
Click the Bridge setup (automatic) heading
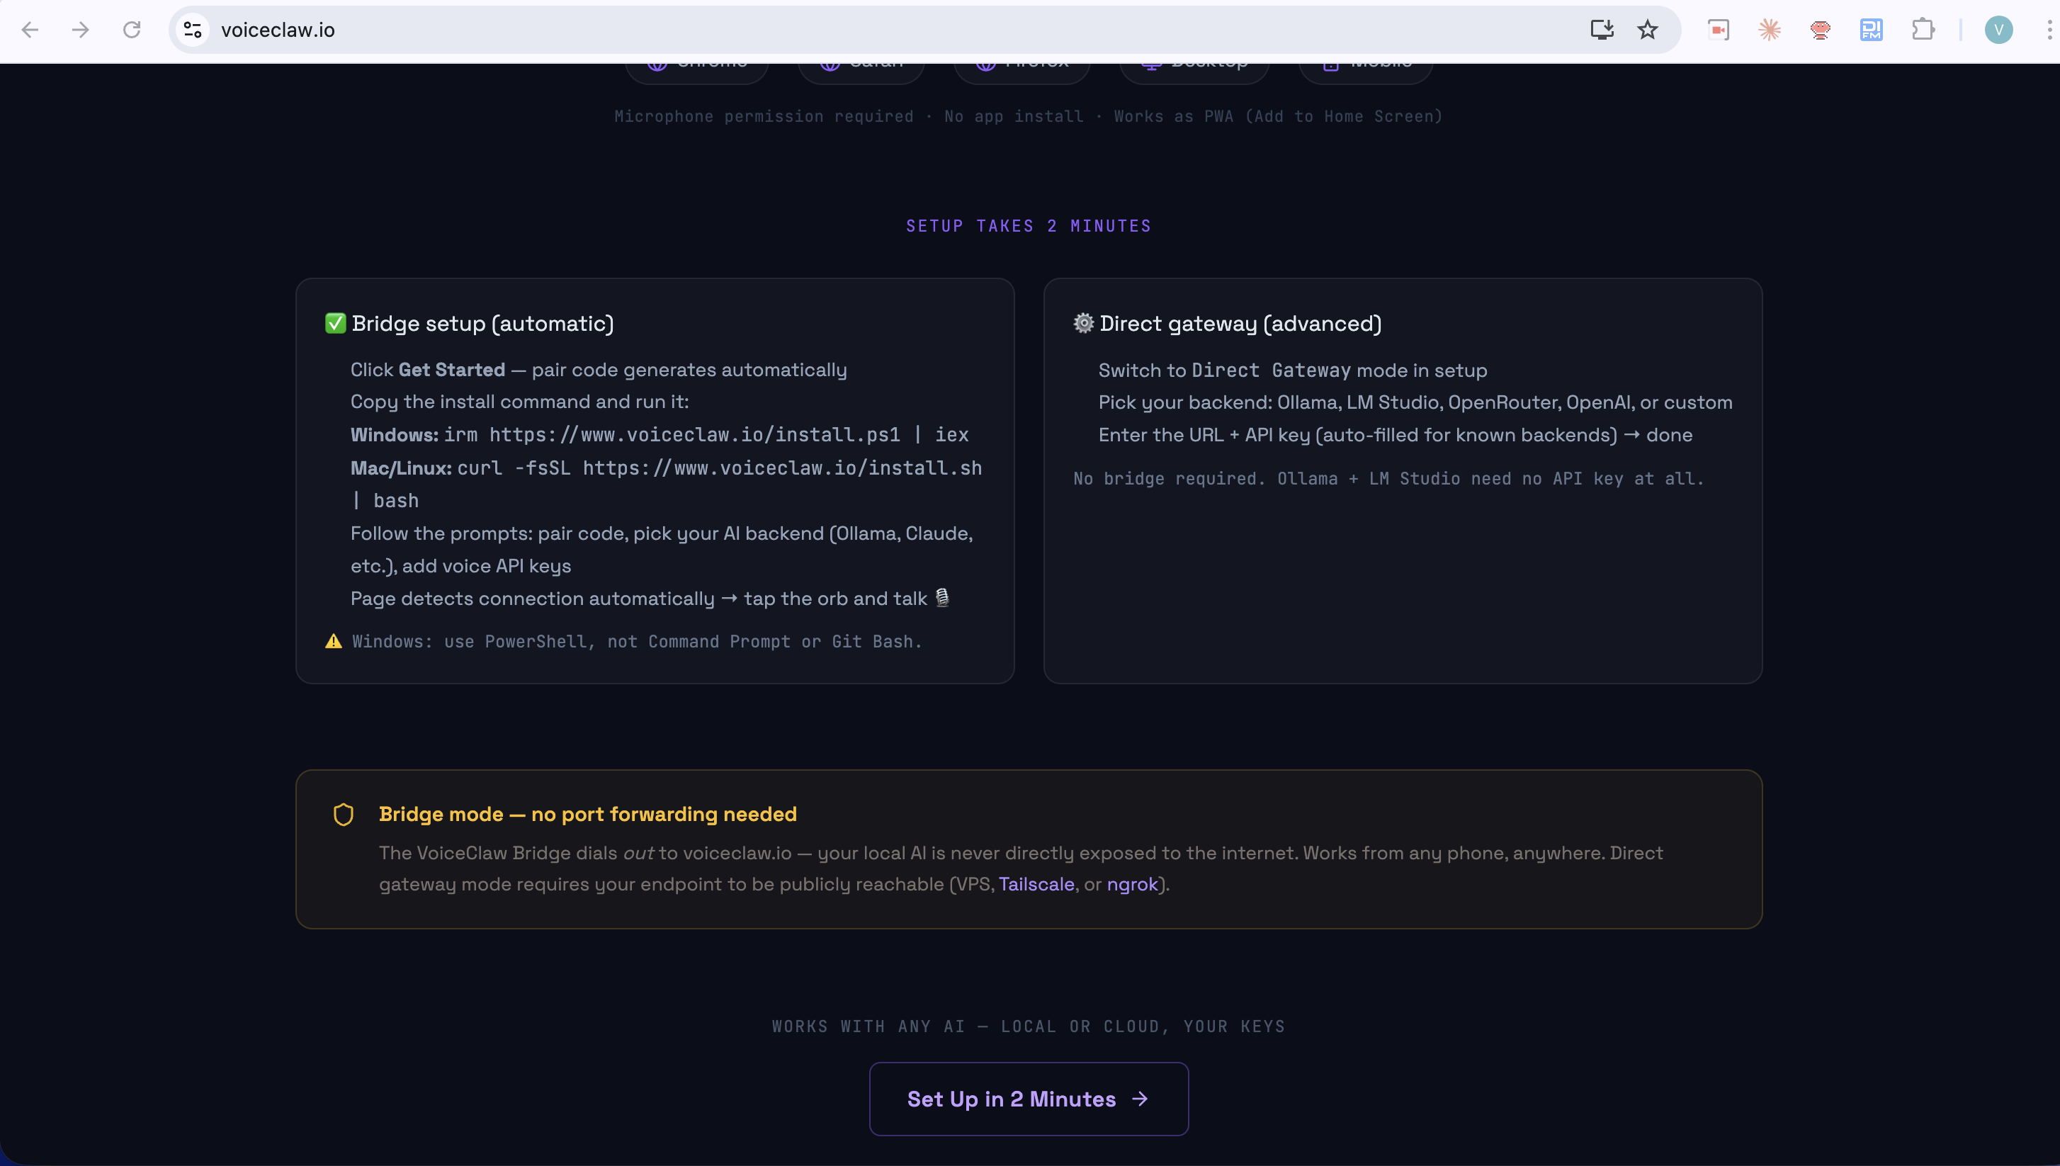[x=482, y=324]
